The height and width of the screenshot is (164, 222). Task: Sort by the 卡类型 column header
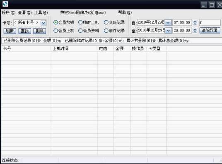tap(157, 48)
